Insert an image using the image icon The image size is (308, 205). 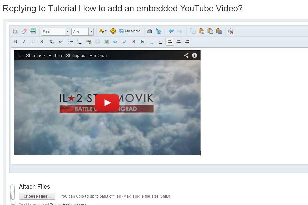[x=106, y=42]
